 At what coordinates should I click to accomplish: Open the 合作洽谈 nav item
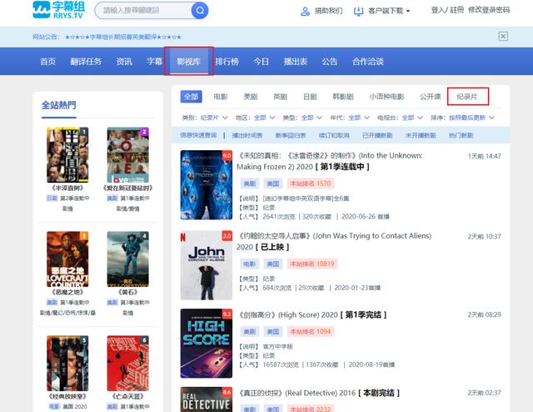pos(368,62)
